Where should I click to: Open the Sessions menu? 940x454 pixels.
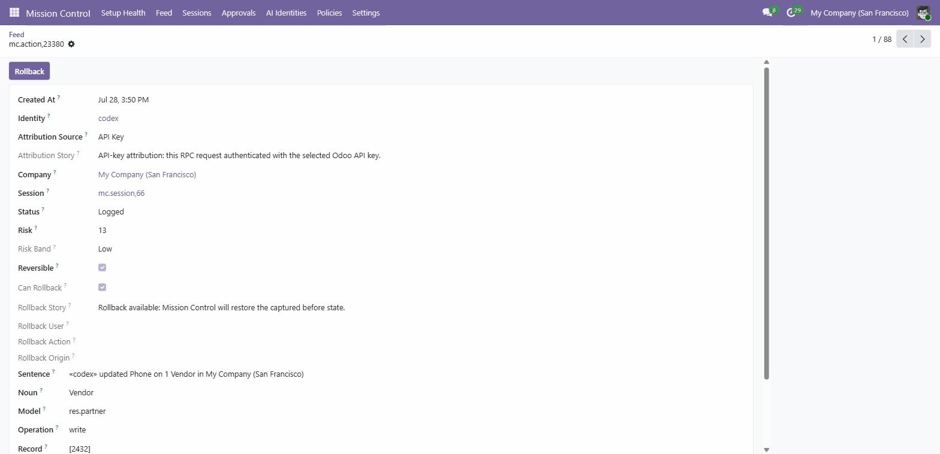tap(197, 13)
